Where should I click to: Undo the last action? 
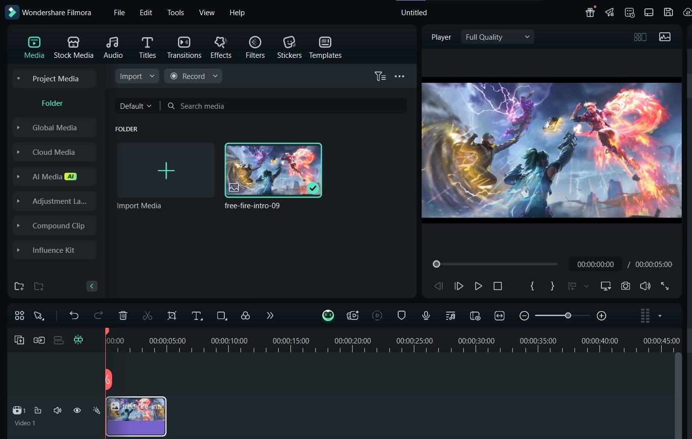pos(74,316)
